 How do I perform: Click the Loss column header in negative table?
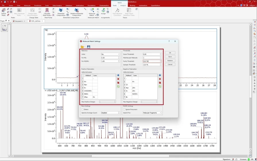pos(135,75)
